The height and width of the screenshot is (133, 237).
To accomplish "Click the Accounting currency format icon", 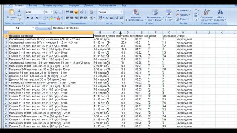I will 100,18.
